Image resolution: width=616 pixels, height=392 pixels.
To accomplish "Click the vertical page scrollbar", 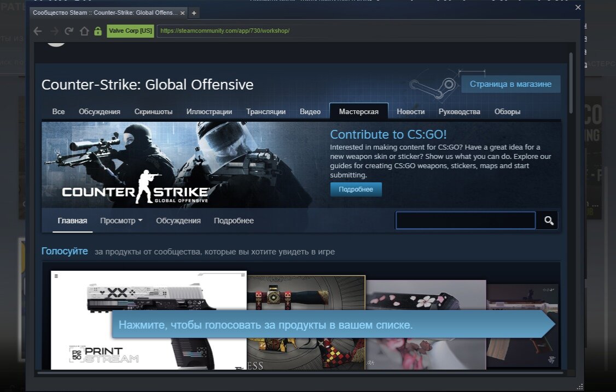I will point(571,82).
